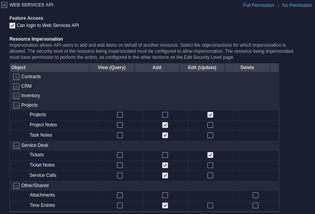This screenshot has width=315, height=214.
Task: Select the Service Desk group label
Action: pyautogui.click(x=35, y=145)
